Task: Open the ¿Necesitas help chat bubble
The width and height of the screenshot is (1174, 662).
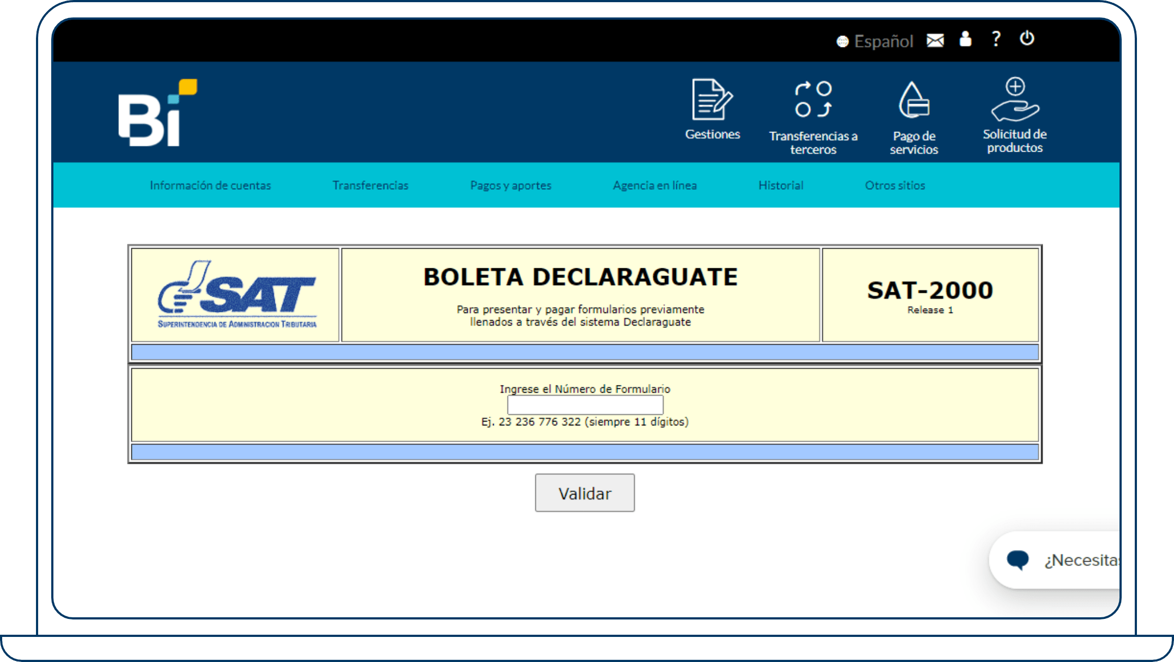Action: [x=1055, y=560]
